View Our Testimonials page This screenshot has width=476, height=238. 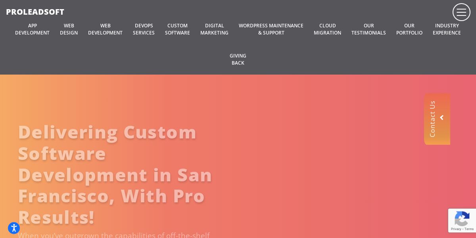point(369,29)
